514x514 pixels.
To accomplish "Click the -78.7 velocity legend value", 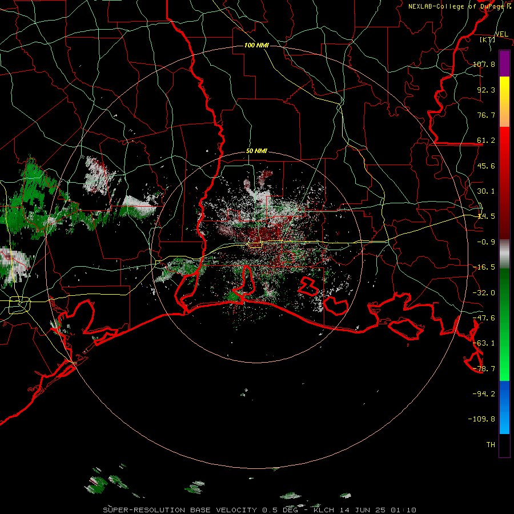I will (484, 369).
